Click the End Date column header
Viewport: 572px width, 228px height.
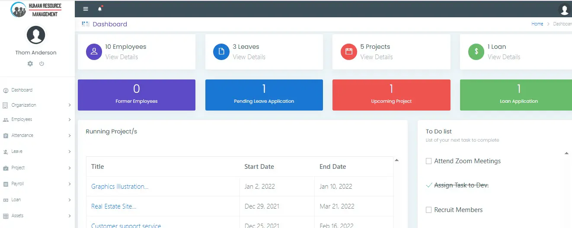click(333, 167)
